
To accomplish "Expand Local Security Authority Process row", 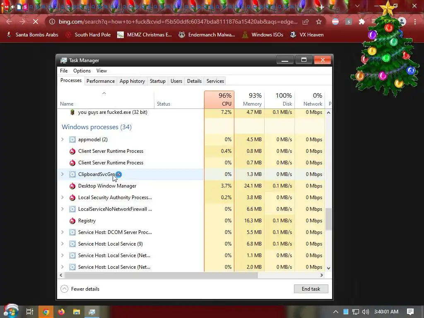I will [x=63, y=198].
